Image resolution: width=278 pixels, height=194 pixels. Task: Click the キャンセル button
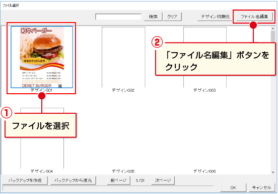pyautogui.click(x=262, y=187)
